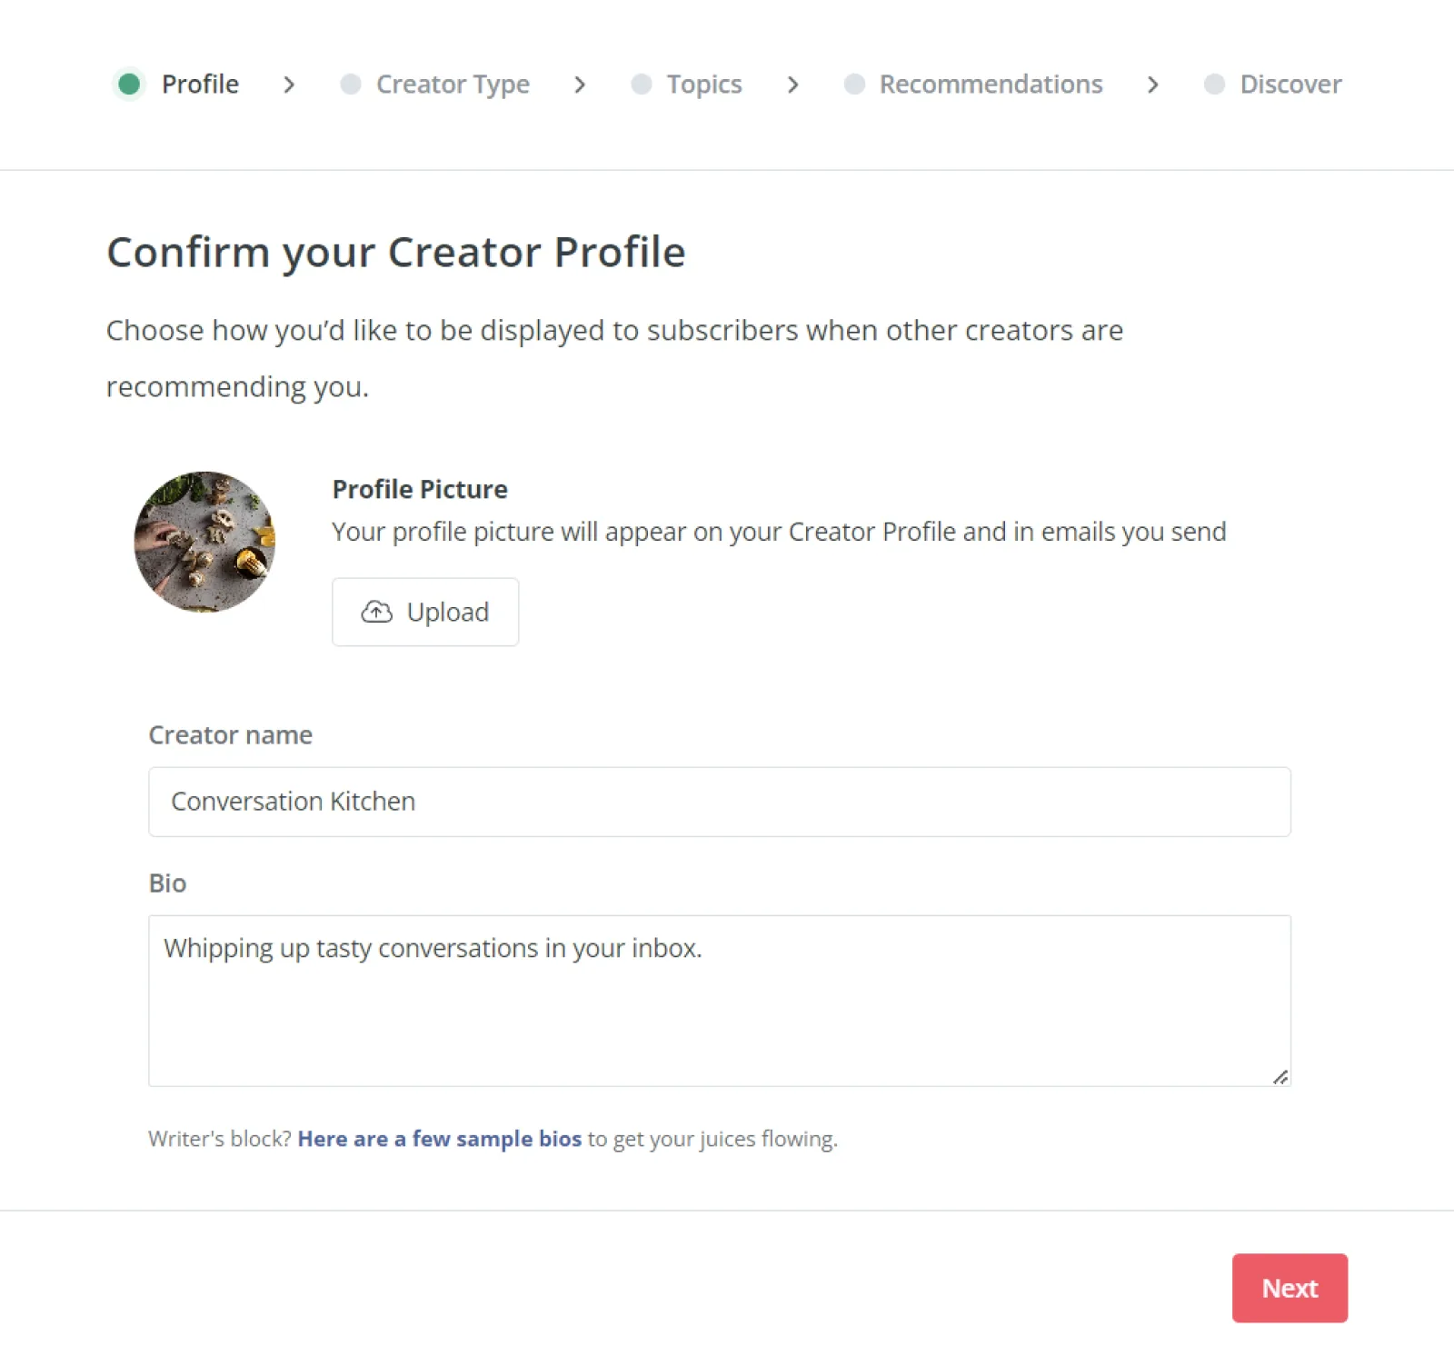Screen dimensions: 1454x1346
Task: Click the chevron after Profile step
Action: pos(289,85)
